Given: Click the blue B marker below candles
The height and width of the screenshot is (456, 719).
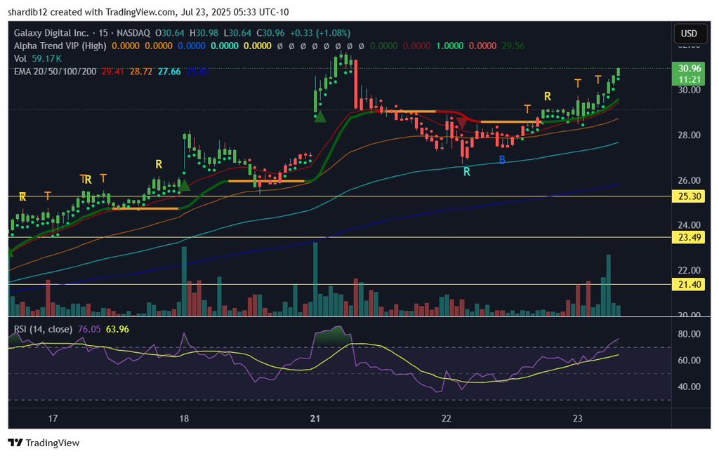Looking at the screenshot, I should 502,160.
